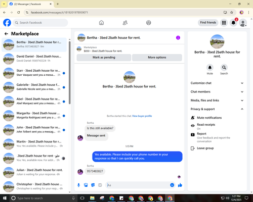Screen dimensions: 253x202
Task: Open David Daniel conversation
Action: click(x=34, y=59)
